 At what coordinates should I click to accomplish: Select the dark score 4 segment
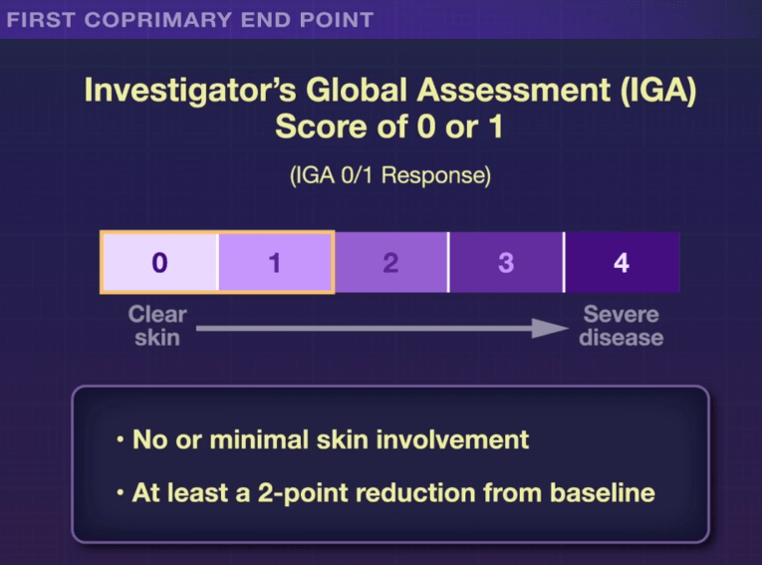[x=622, y=263]
